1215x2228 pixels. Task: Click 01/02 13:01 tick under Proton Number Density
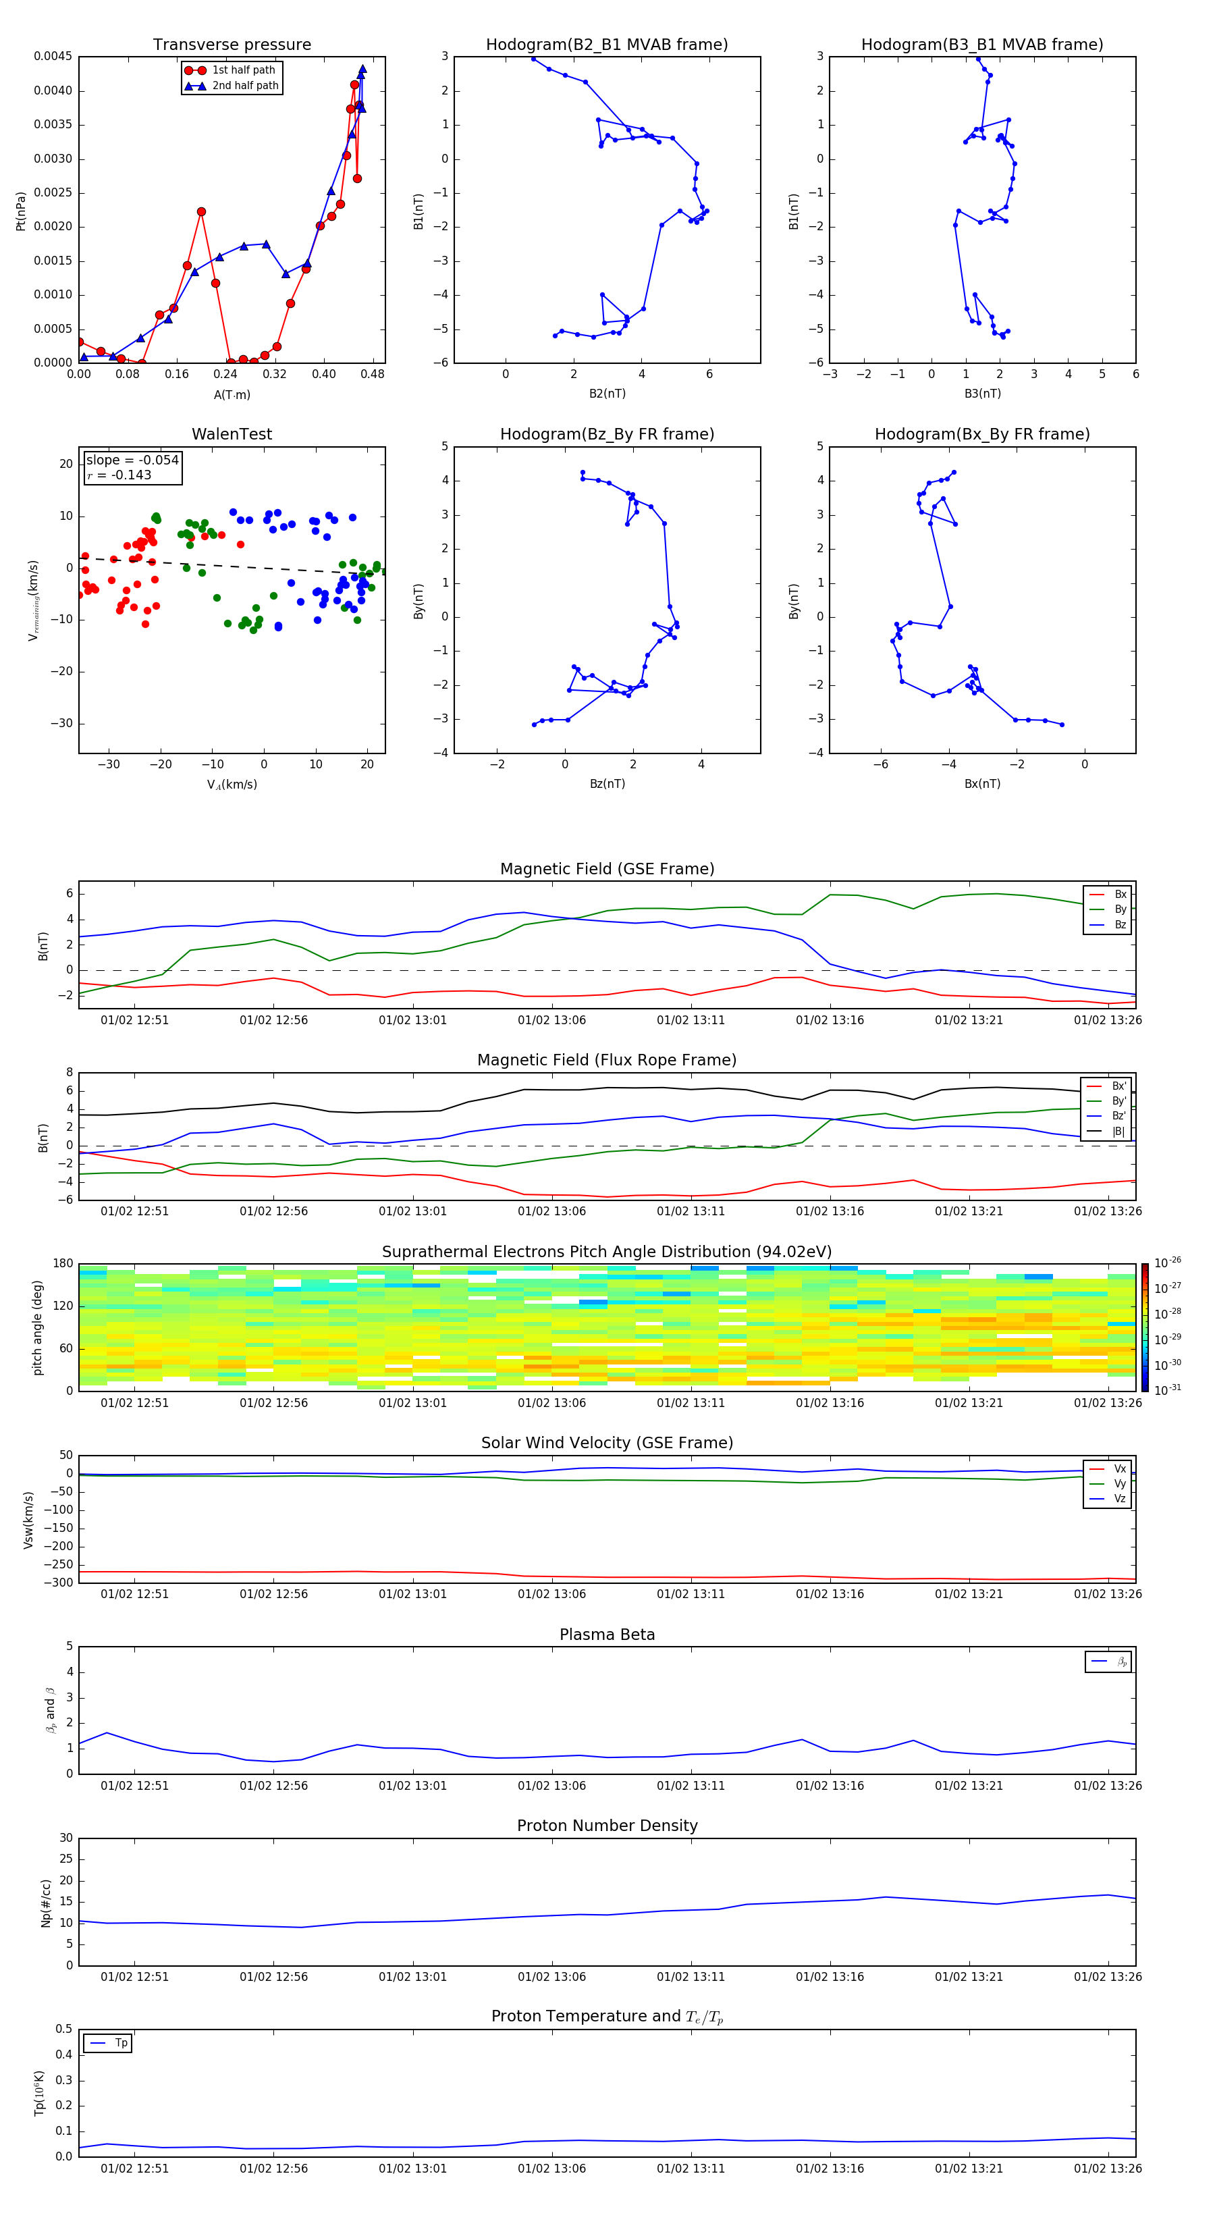point(412,1976)
